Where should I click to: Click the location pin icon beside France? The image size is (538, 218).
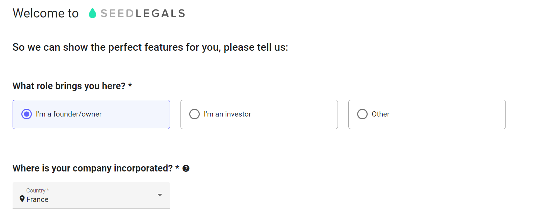pyautogui.click(x=22, y=199)
